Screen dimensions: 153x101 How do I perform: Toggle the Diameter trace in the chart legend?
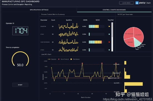click(52, 59)
